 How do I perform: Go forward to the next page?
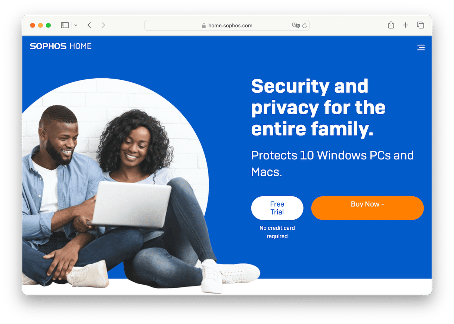tap(103, 25)
